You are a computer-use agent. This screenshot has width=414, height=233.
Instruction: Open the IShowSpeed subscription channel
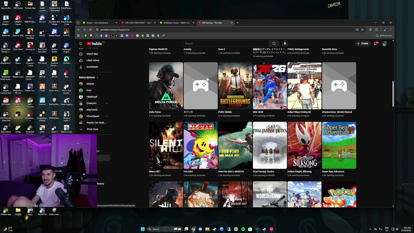click(92, 116)
